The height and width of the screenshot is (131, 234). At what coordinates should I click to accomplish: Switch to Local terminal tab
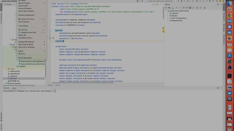pyautogui.click(x=14, y=88)
